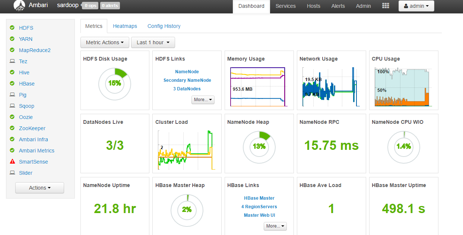Open the Config History tab

164,26
